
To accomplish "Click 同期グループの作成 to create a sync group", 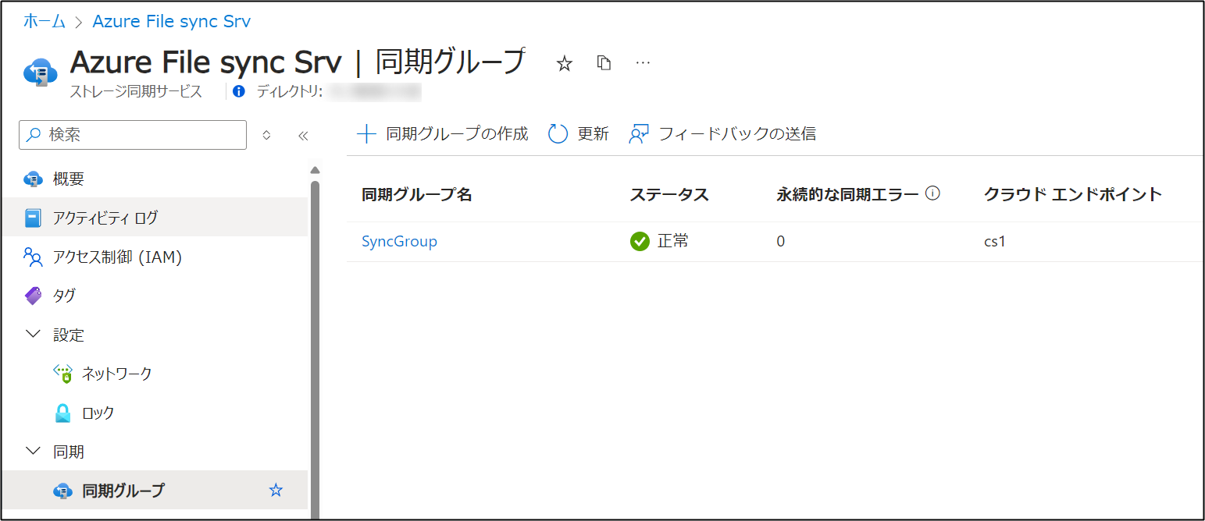I will (x=442, y=133).
